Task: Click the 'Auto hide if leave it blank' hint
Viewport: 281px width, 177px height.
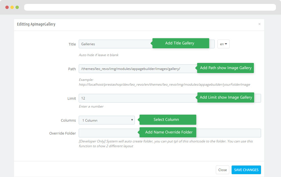Action: 99,55
